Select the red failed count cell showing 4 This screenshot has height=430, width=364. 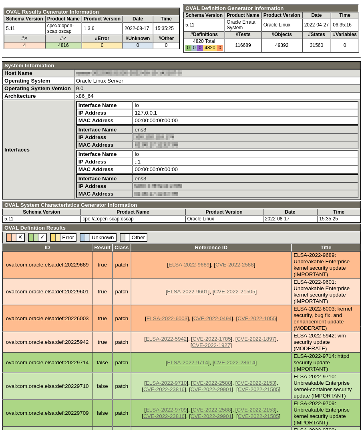[x=24, y=45]
